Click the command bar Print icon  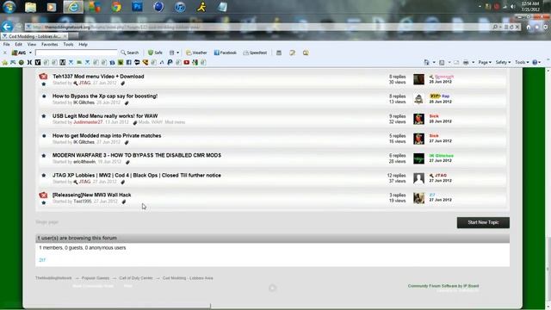[466, 63]
